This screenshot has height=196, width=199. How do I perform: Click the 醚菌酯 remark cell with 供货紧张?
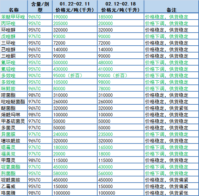[172, 108]
